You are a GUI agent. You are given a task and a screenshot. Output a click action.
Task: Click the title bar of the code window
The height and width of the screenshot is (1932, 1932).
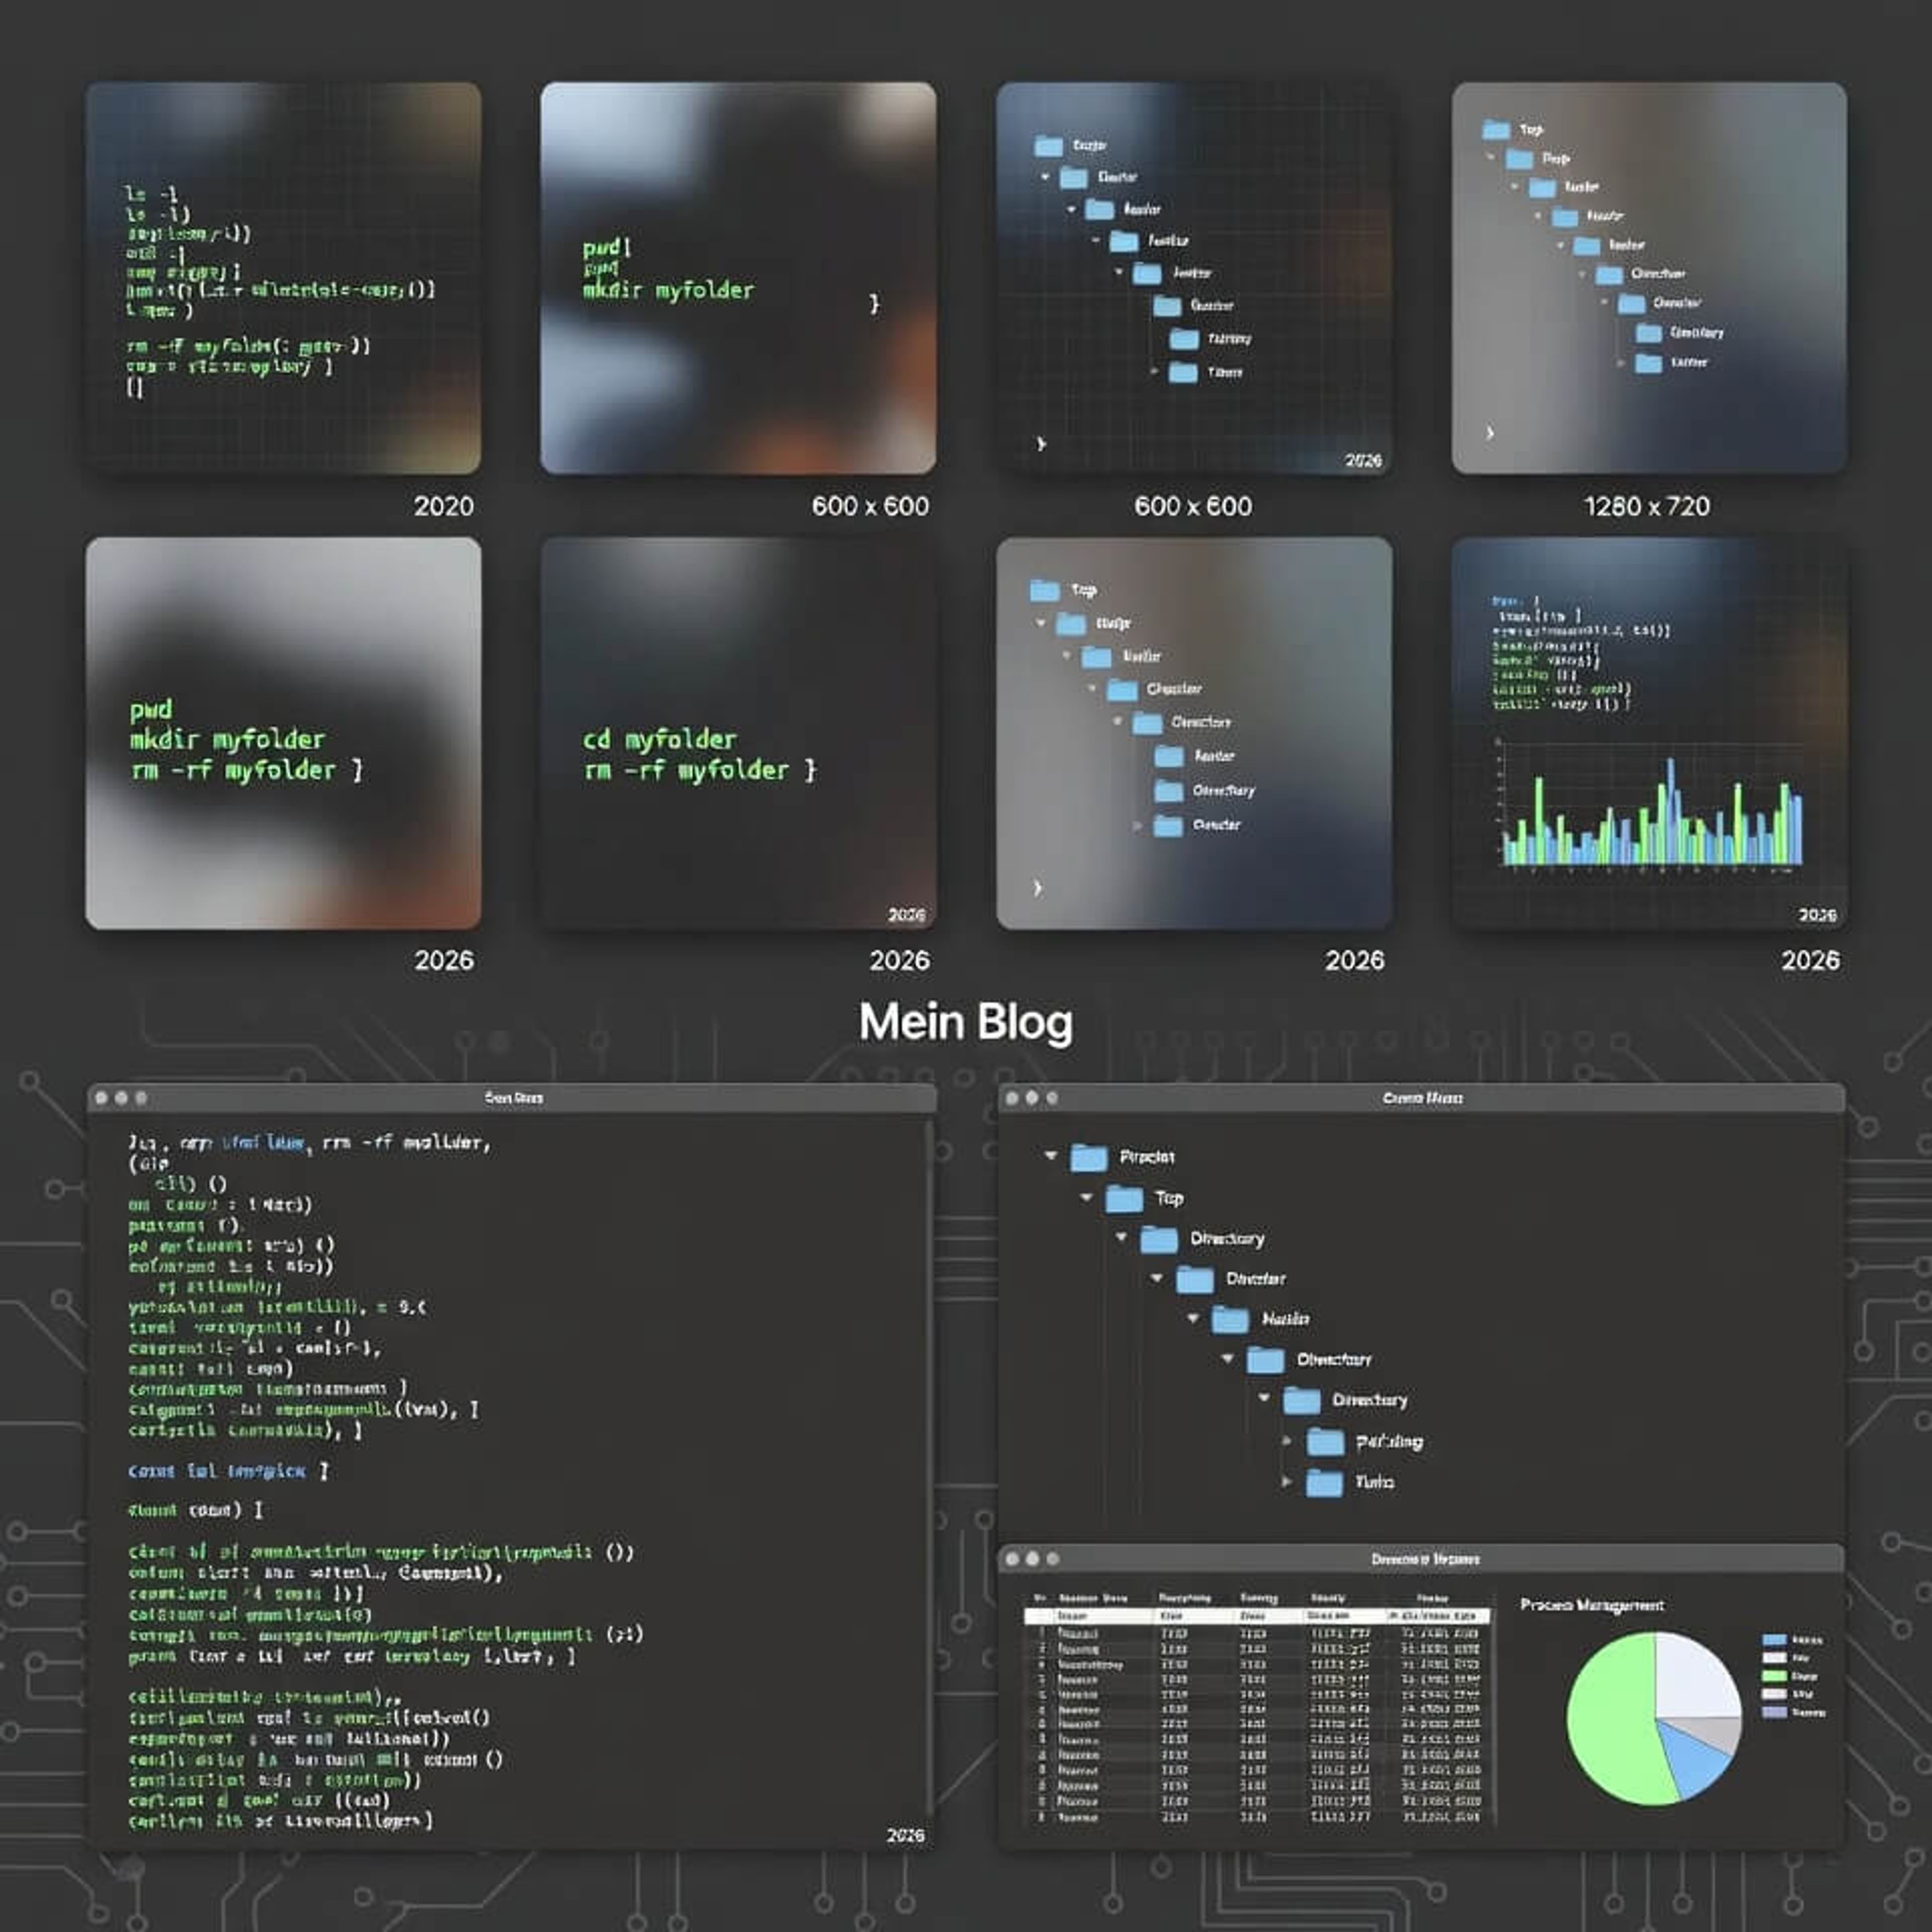512,1097
